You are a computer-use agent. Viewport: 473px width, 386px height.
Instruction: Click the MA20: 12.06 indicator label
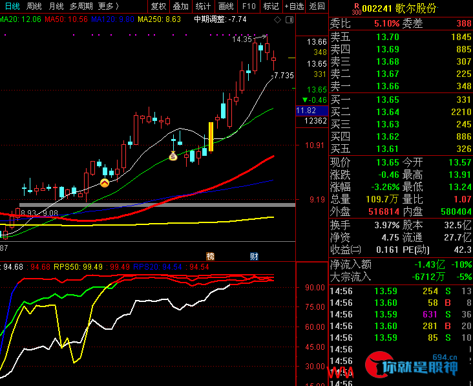[x=21, y=19]
